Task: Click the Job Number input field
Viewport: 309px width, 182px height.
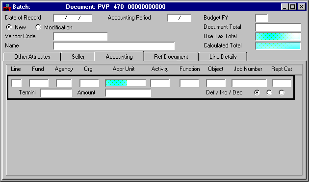Action: [x=249, y=83]
